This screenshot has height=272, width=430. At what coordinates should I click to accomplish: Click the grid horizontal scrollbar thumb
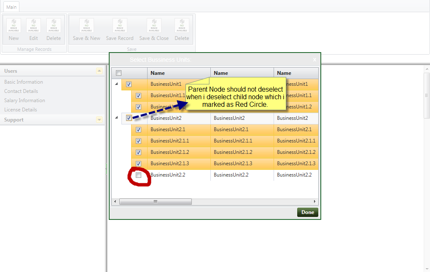(x=156, y=202)
